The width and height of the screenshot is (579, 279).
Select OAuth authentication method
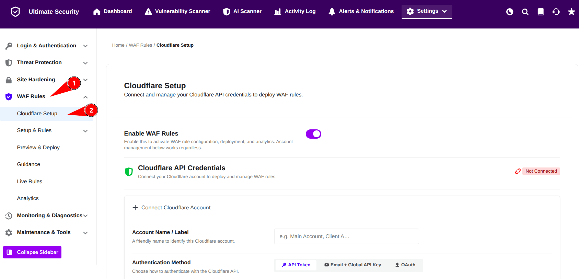point(405,265)
